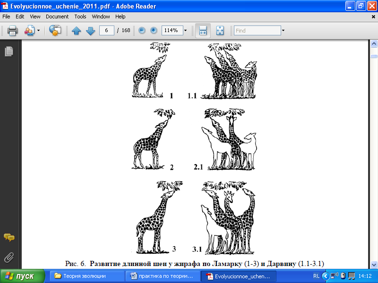Click giraffe group illustration labeled 3.1
Image resolution: width=378 pixels, height=283 pixels.
click(x=229, y=218)
